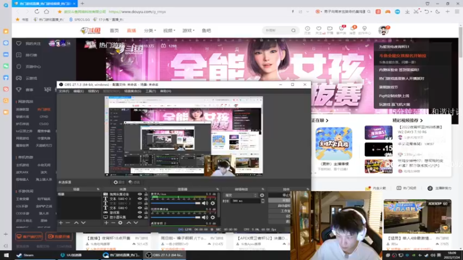Viewport: 463px width, 260px height.
Task: Move source down with the down arrow
Action: 136,223
